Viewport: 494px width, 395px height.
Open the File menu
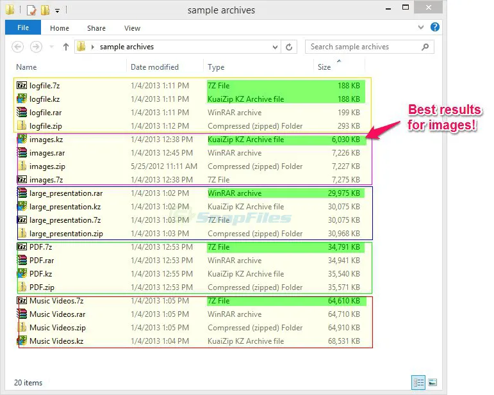(23, 28)
